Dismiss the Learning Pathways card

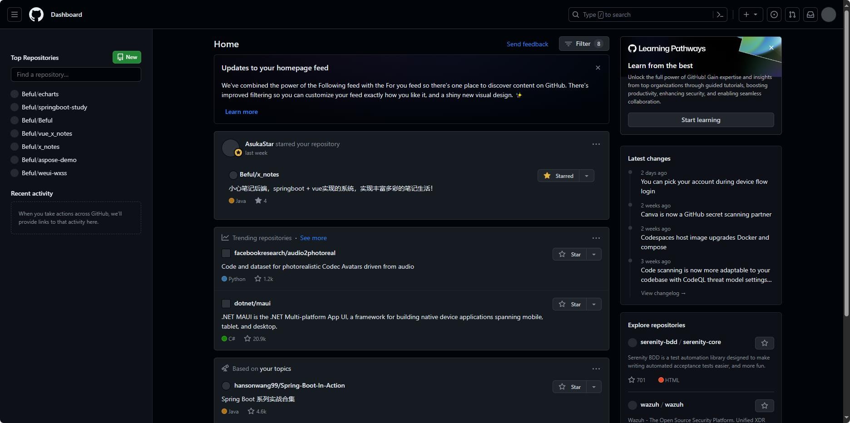click(x=771, y=48)
